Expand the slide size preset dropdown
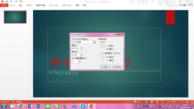Viewport: 194px width, 109px height. (94, 42)
